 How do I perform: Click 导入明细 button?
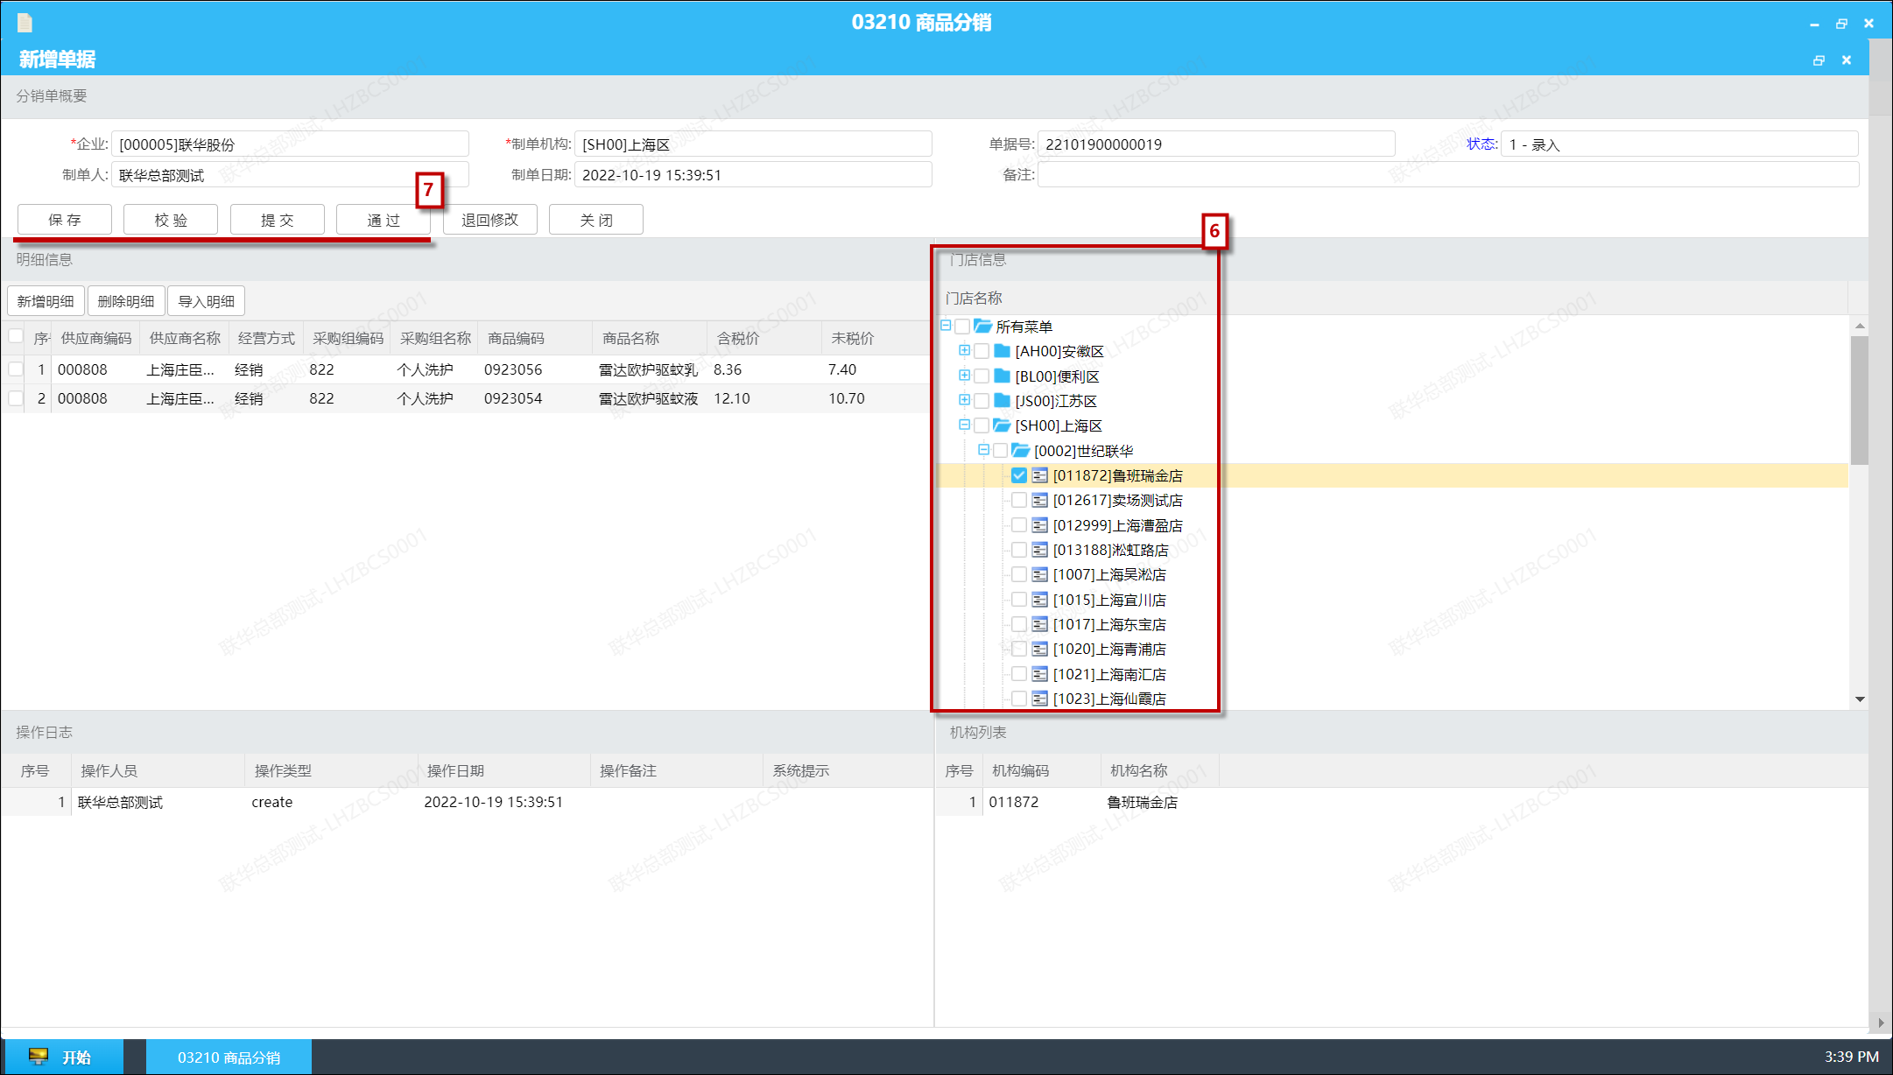tap(207, 301)
